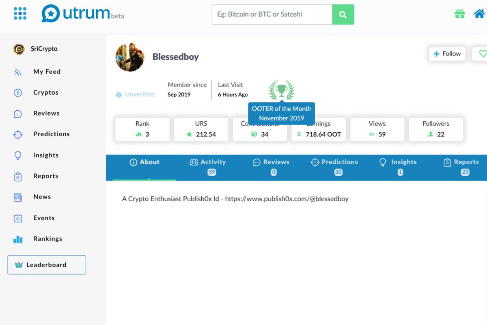This screenshot has width=487, height=325.
Task: Click the Cryptos coin icon in sidebar
Action: (x=18, y=93)
